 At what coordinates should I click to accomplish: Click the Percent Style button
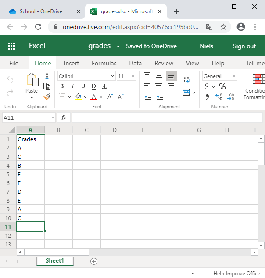click(222, 86)
